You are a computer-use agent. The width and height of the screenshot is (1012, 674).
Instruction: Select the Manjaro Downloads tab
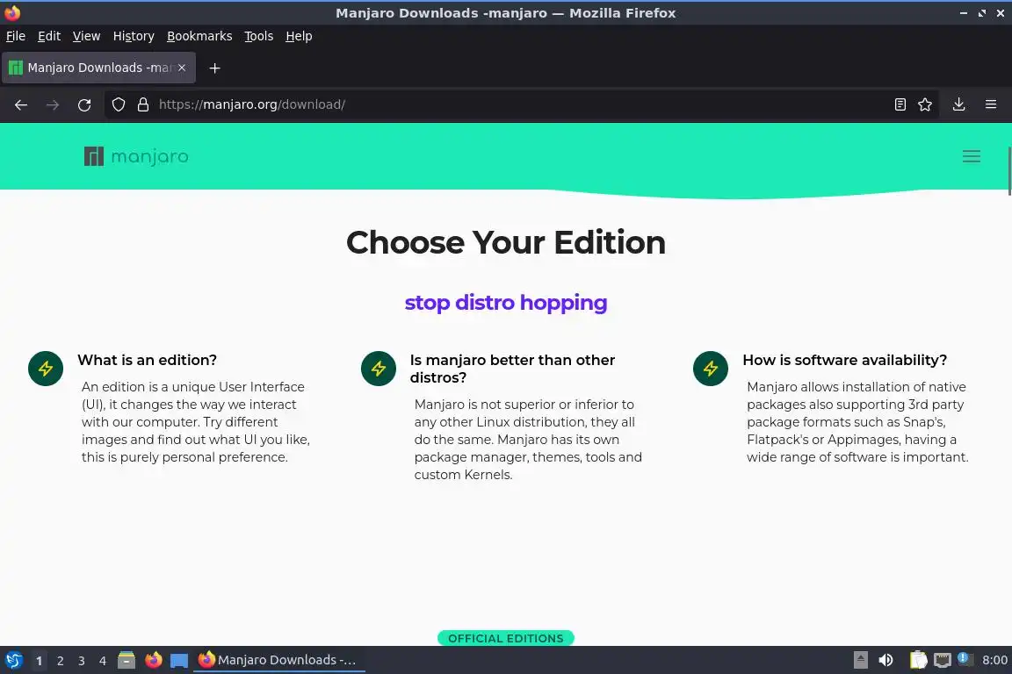click(x=98, y=68)
